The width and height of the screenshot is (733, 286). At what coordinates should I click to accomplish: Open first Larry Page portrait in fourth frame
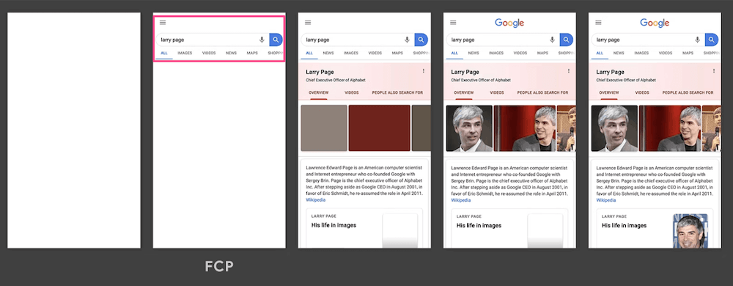point(469,128)
